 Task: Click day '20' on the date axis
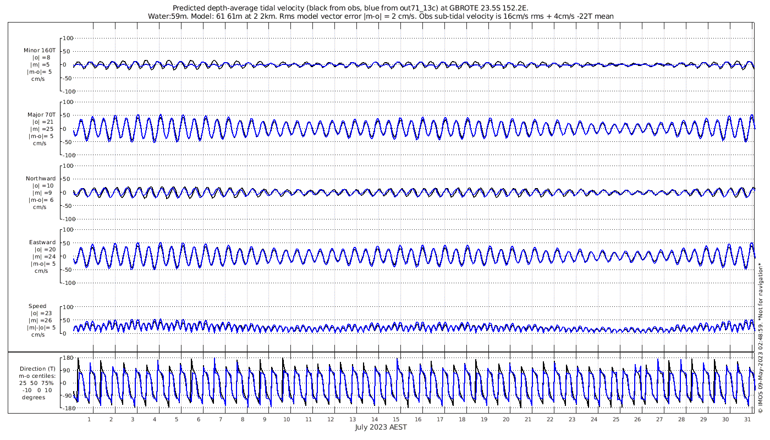[x=506, y=419]
